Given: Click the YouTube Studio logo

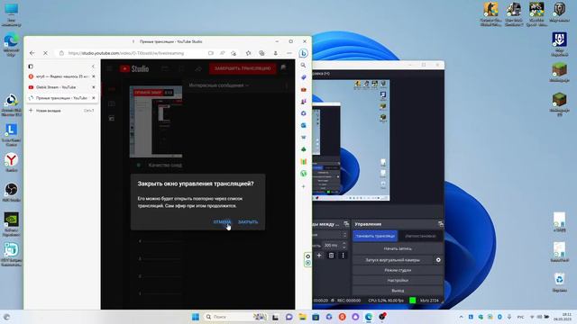Looking at the screenshot, I should click(x=134, y=68).
